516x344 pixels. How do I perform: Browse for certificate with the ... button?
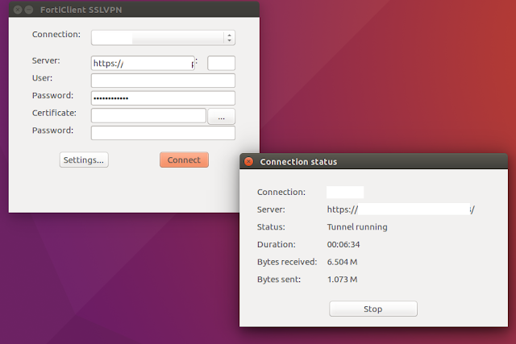[221, 117]
